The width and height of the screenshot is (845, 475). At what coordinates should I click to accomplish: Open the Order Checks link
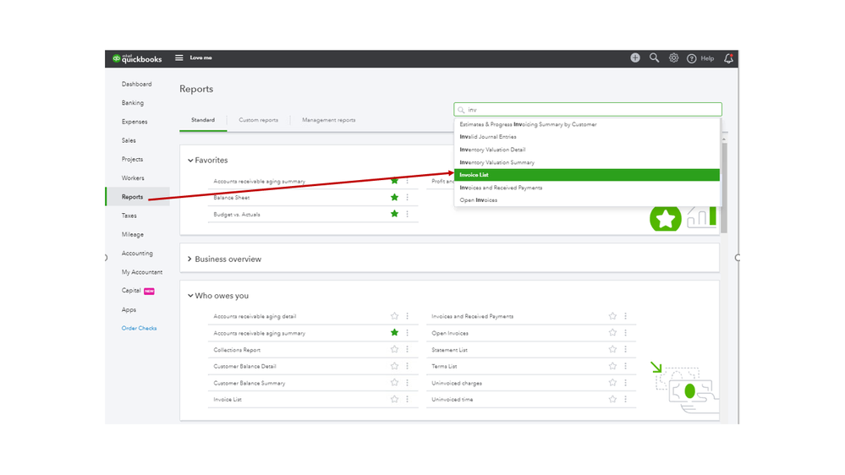tap(139, 328)
